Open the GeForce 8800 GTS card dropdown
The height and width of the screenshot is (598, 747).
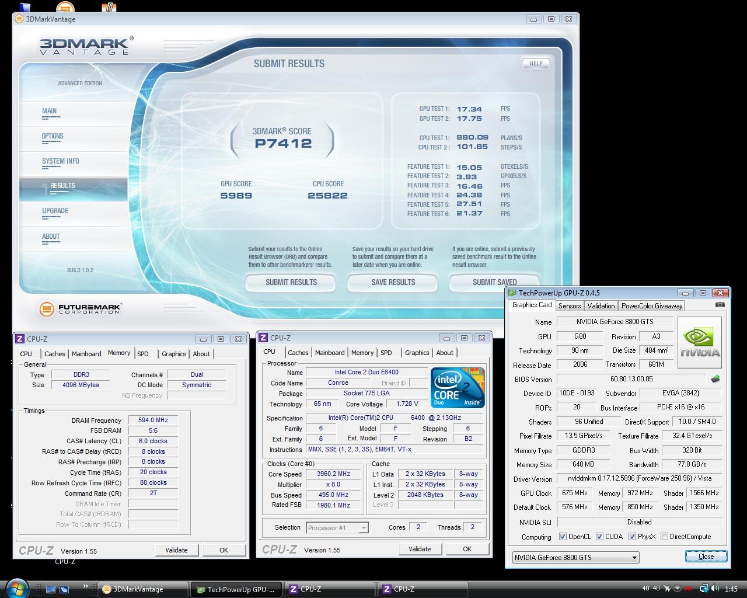point(576,557)
